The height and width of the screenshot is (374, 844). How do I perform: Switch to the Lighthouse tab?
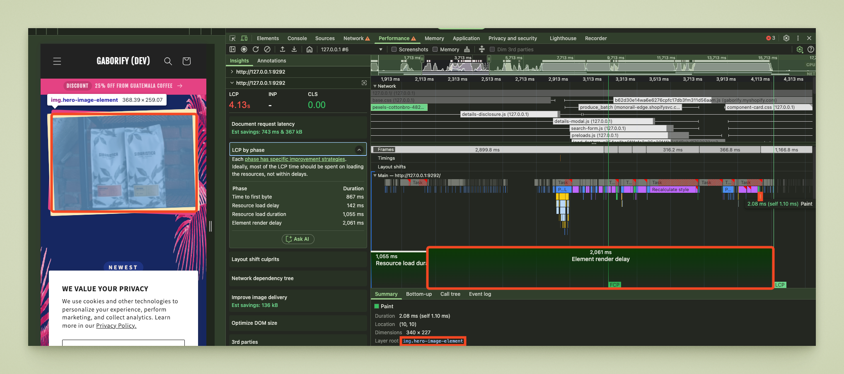point(563,38)
